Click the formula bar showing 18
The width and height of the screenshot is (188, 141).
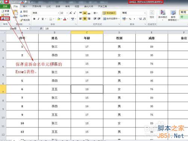115,29
